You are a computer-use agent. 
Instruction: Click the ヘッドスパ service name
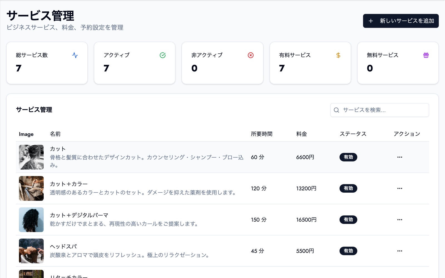63,247
